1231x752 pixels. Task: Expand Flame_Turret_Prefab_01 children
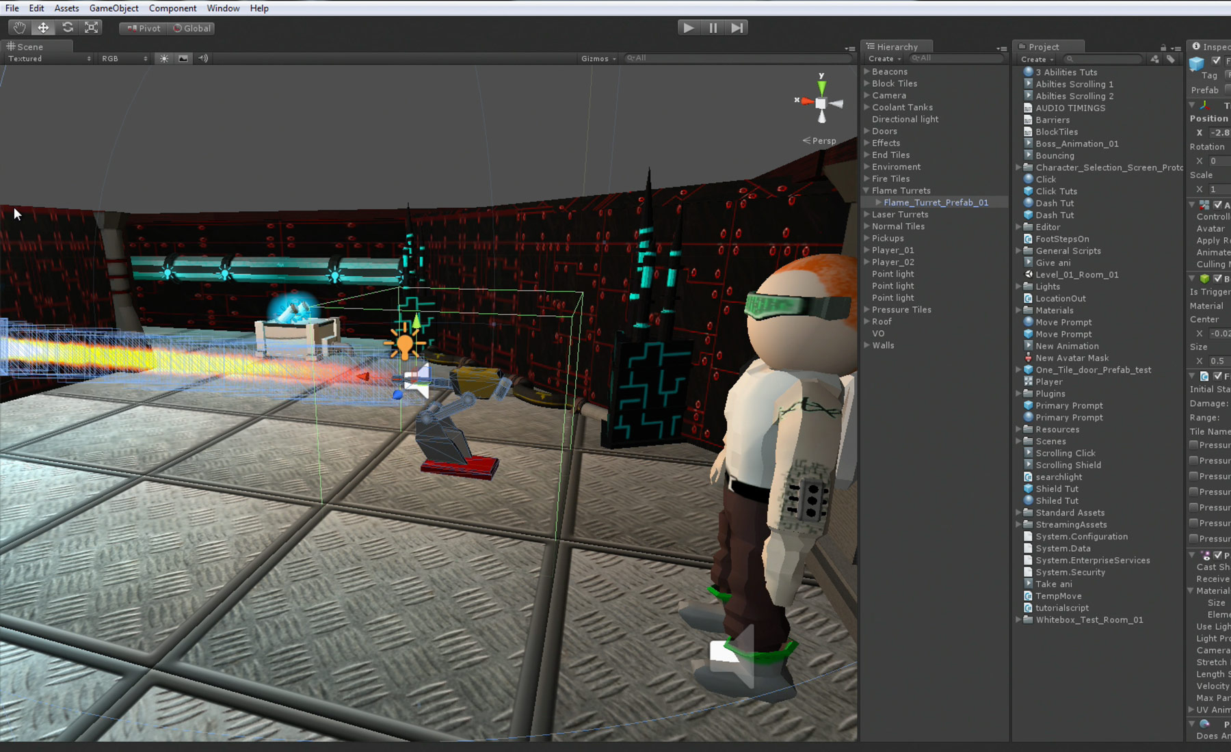coord(878,202)
